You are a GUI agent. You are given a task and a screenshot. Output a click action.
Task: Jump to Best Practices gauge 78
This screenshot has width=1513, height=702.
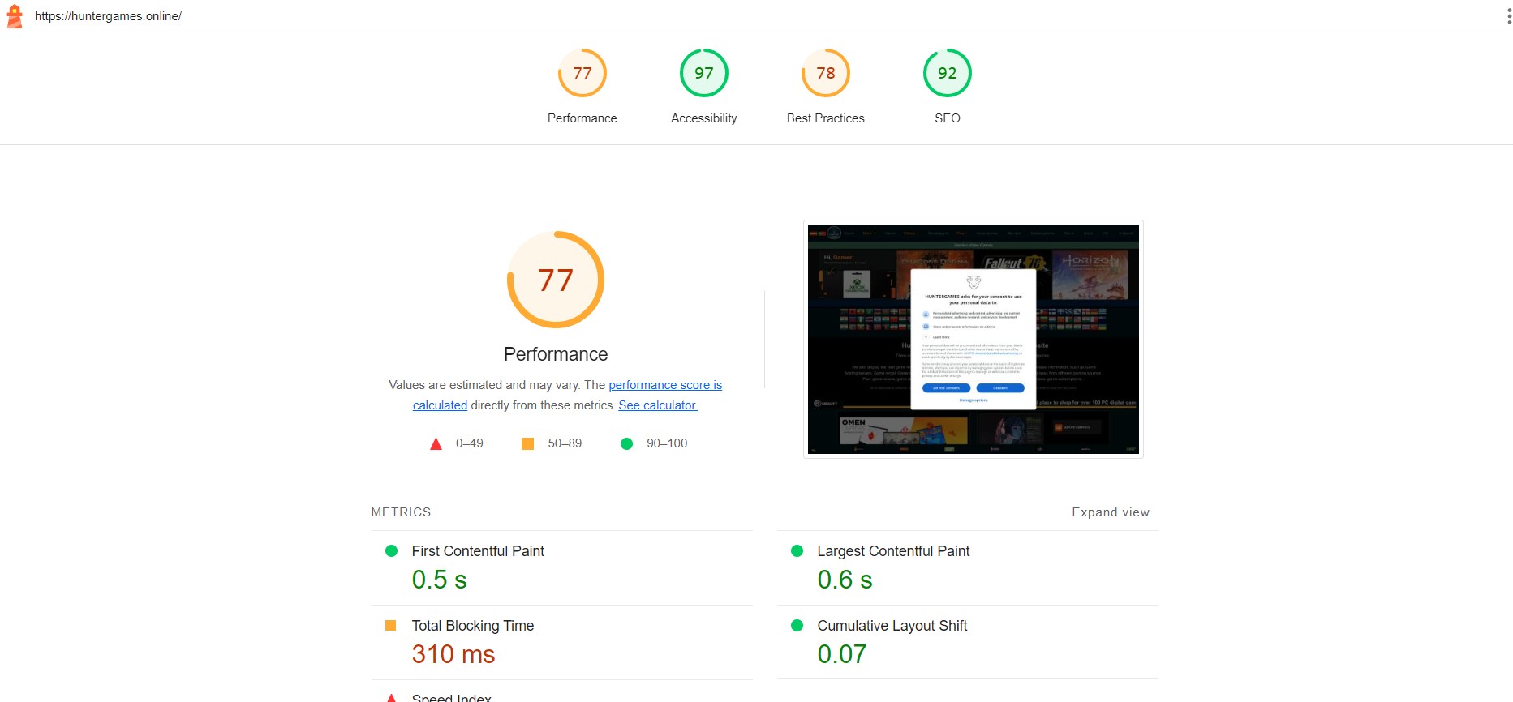coord(825,73)
